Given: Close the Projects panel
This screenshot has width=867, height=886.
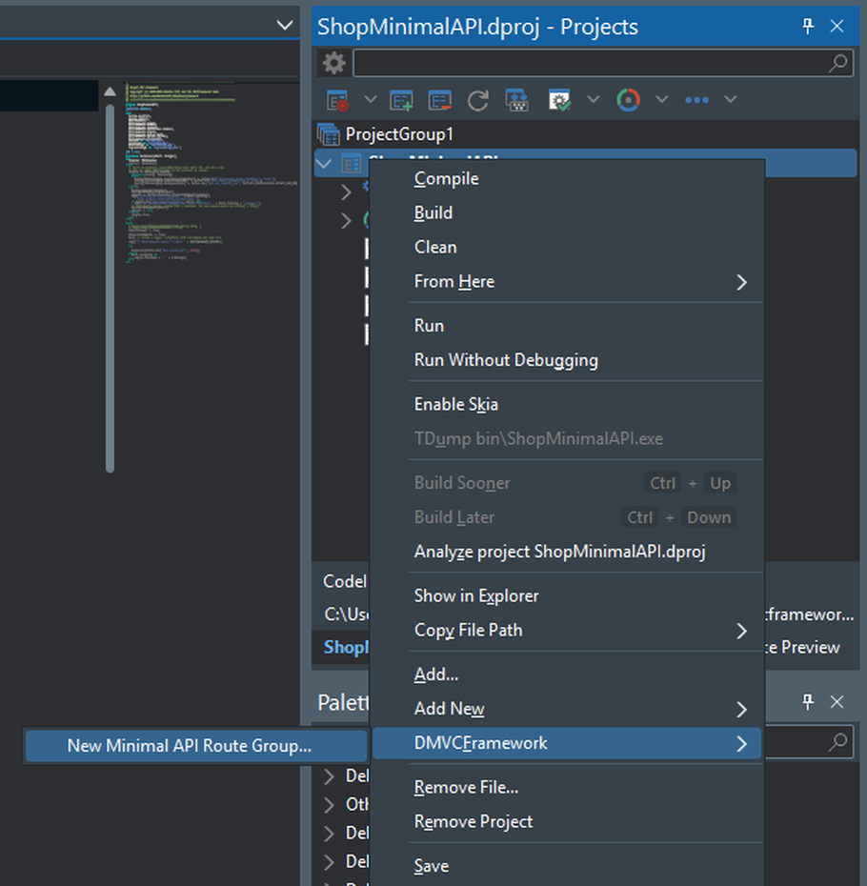Looking at the screenshot, I should click(x=837, y=26).
